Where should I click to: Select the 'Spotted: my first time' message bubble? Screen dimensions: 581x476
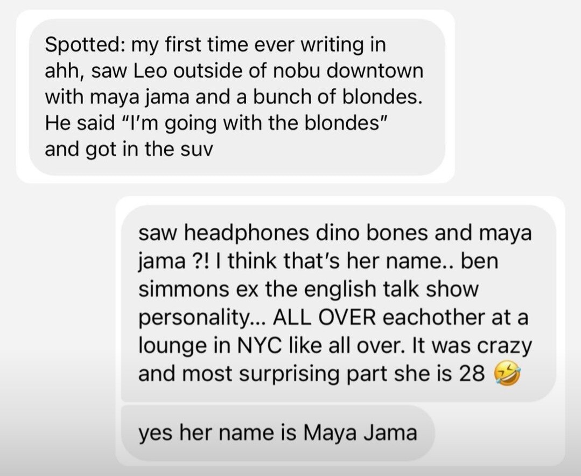tap(237, 97)
